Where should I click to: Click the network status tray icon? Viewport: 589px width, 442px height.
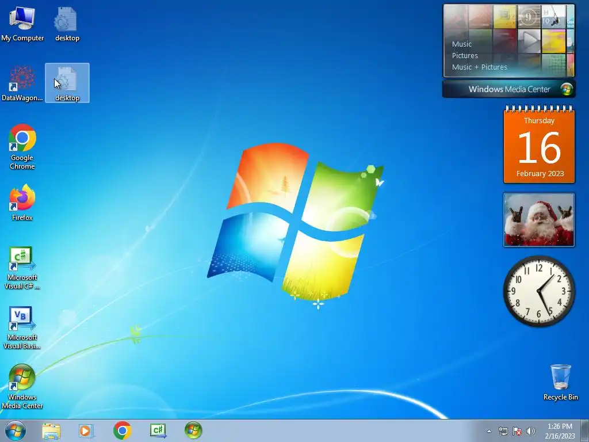tap(503, 431)
